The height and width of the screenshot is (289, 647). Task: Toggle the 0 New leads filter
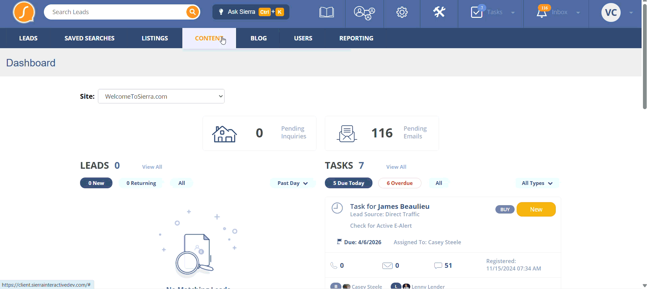tap(96, 183)
